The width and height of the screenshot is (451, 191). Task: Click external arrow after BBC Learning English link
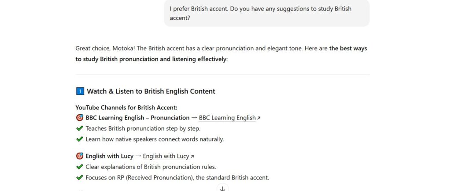point(259,118)
